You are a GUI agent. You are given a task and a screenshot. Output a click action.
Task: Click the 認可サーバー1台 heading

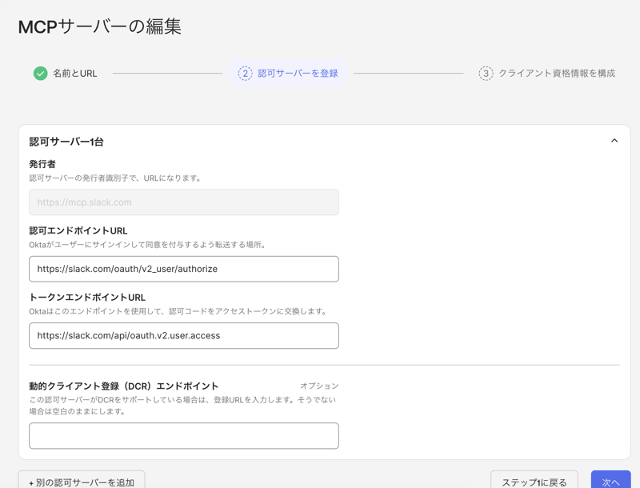(66, 142)
